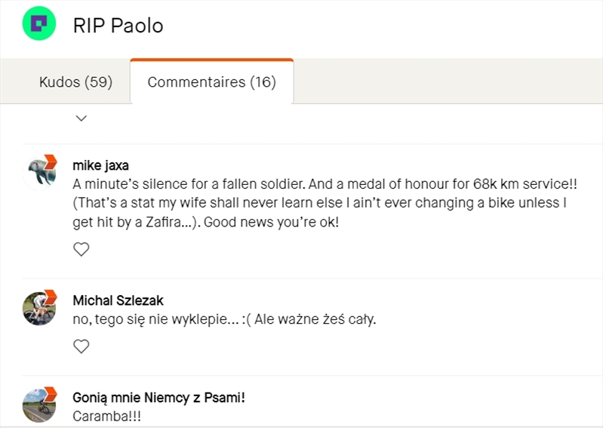Like mike jaxa's comment with heart
603x428 pixels.
81,249
